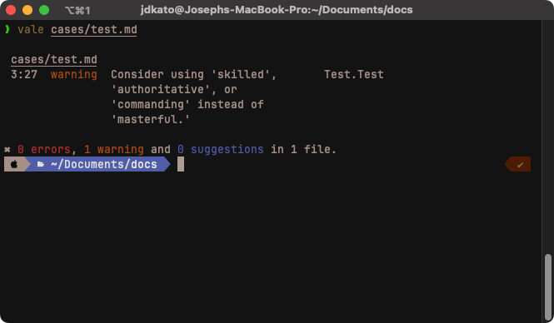Close the terminal window with red button

pyautogui.click(x=11, y=10)
